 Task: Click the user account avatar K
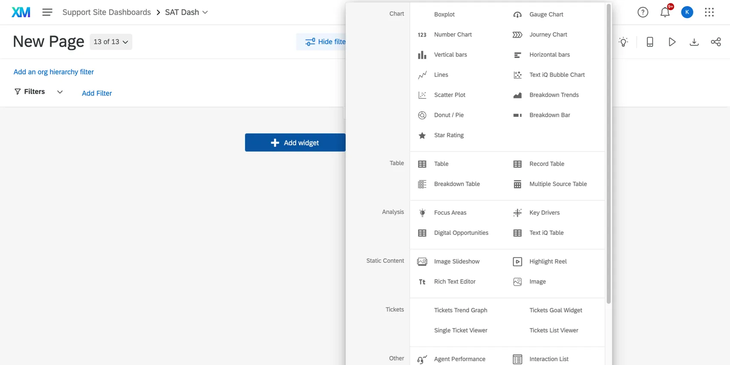687,12
